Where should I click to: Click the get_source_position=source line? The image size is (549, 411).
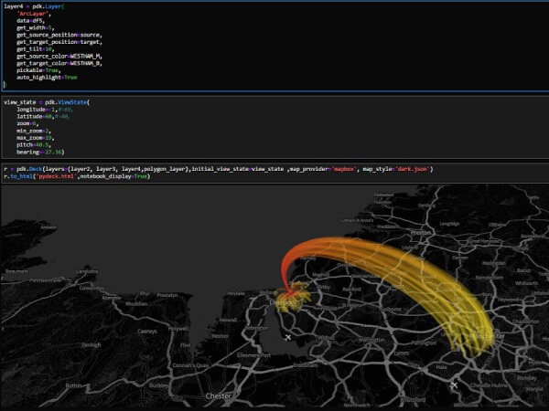59,35
